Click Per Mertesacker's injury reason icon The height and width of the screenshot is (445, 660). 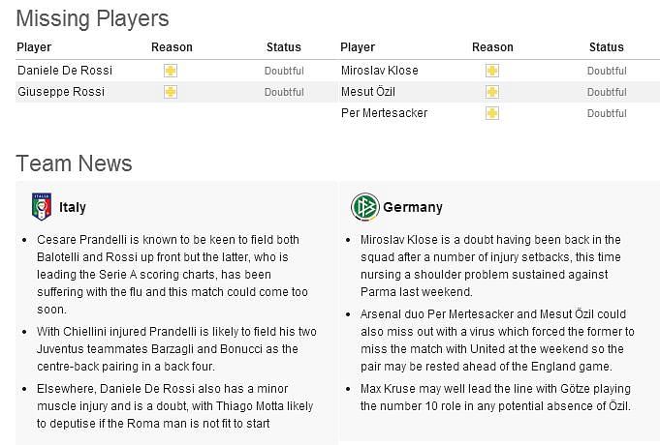[492, 113]
